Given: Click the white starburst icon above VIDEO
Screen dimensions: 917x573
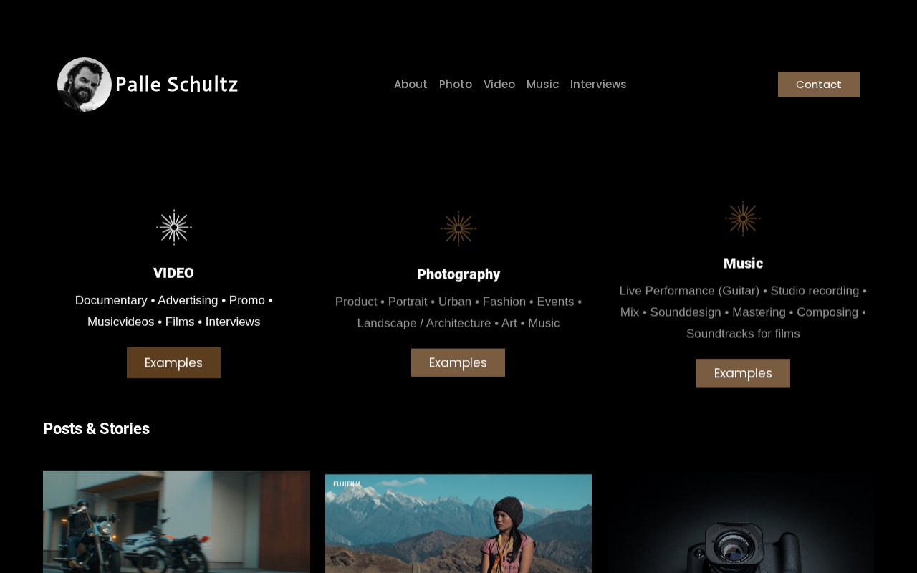Looking at the screenshot, I should click(x=174, y=227).
